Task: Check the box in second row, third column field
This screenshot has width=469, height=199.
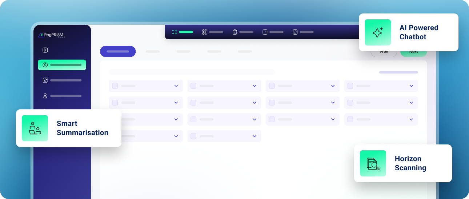Action: point(272,103)
